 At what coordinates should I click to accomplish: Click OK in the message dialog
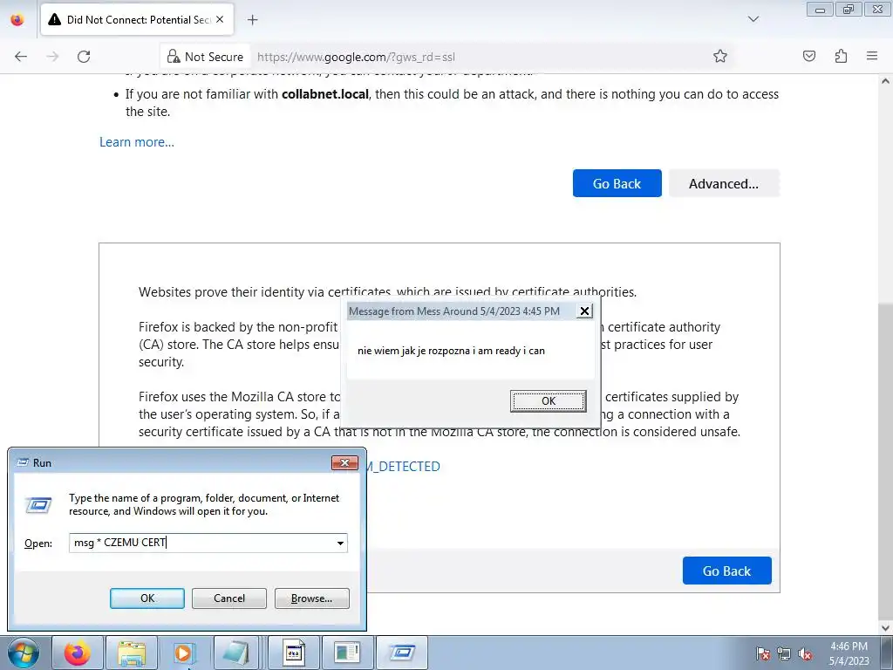click(x=548, y=400)
